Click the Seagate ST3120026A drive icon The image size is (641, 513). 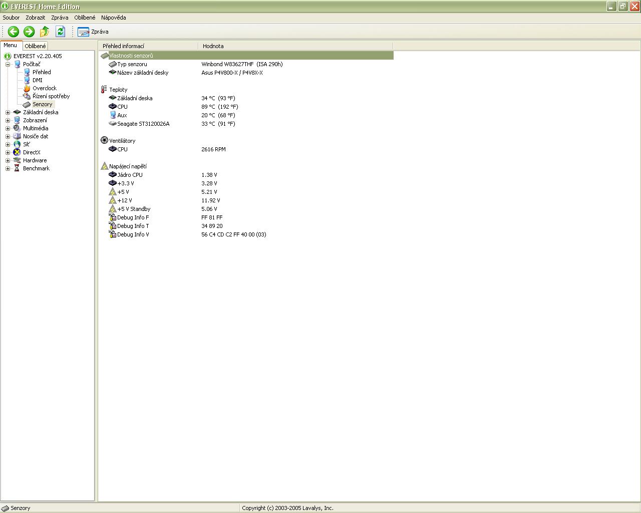tap(113, 124)
